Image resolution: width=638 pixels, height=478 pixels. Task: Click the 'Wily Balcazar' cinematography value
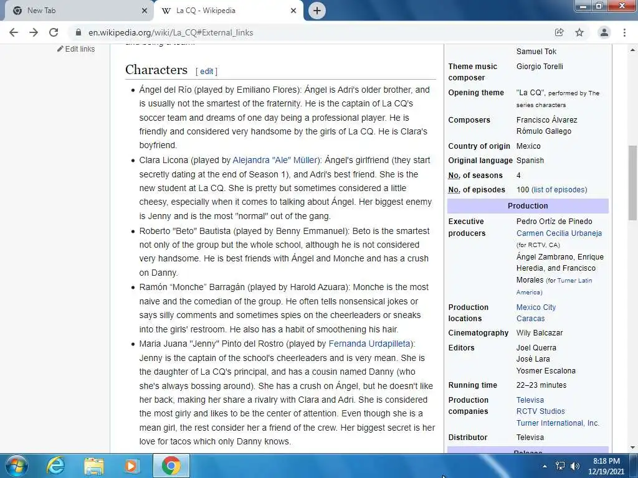click(x=540, y=333)
